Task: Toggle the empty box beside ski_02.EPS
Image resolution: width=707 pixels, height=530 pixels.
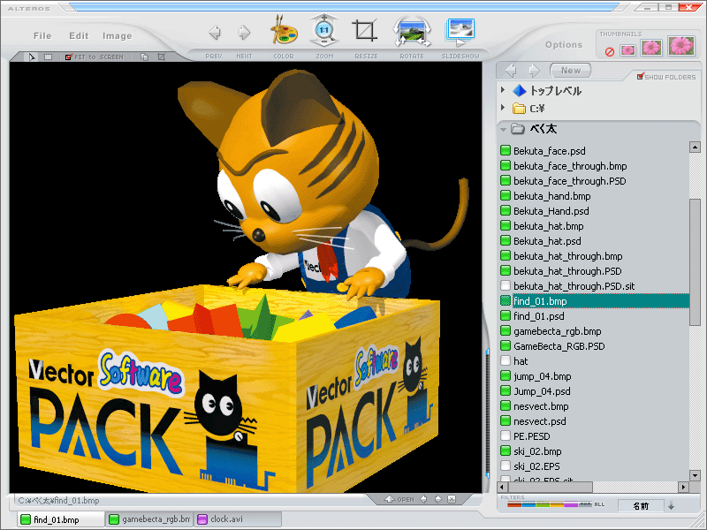Action: pyautogui.click(x=506, y=466)
